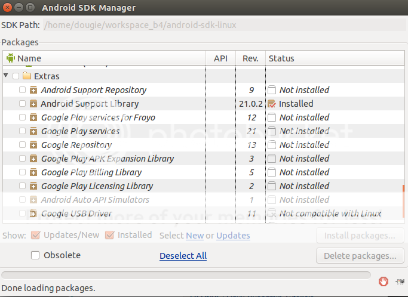Click status icon for Android Support Repository
The image size is (408, 297).
[x=272, y=90]
